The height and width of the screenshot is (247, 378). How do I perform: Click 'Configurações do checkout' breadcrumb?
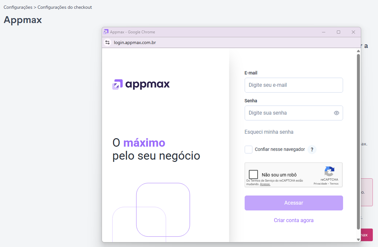65,7
